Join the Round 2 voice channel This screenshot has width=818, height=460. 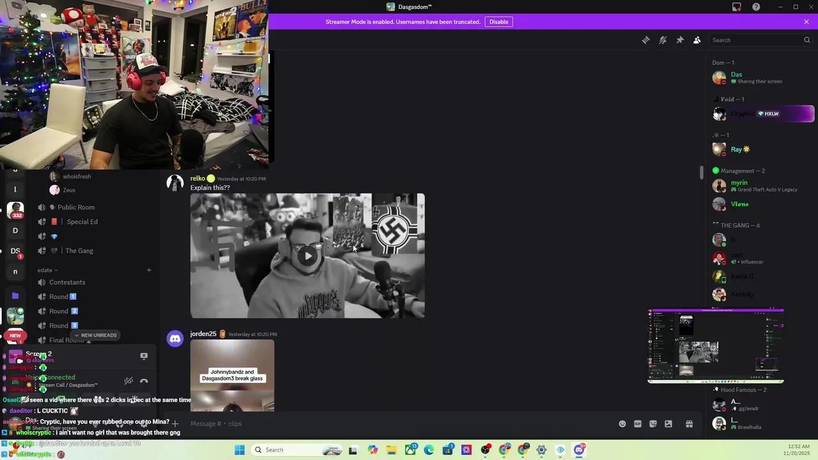[x=95, y=311]
